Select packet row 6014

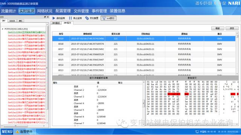[144, 65]
